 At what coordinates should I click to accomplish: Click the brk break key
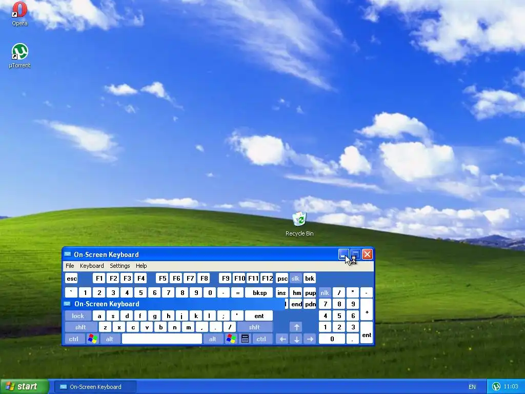coord(310,279)
